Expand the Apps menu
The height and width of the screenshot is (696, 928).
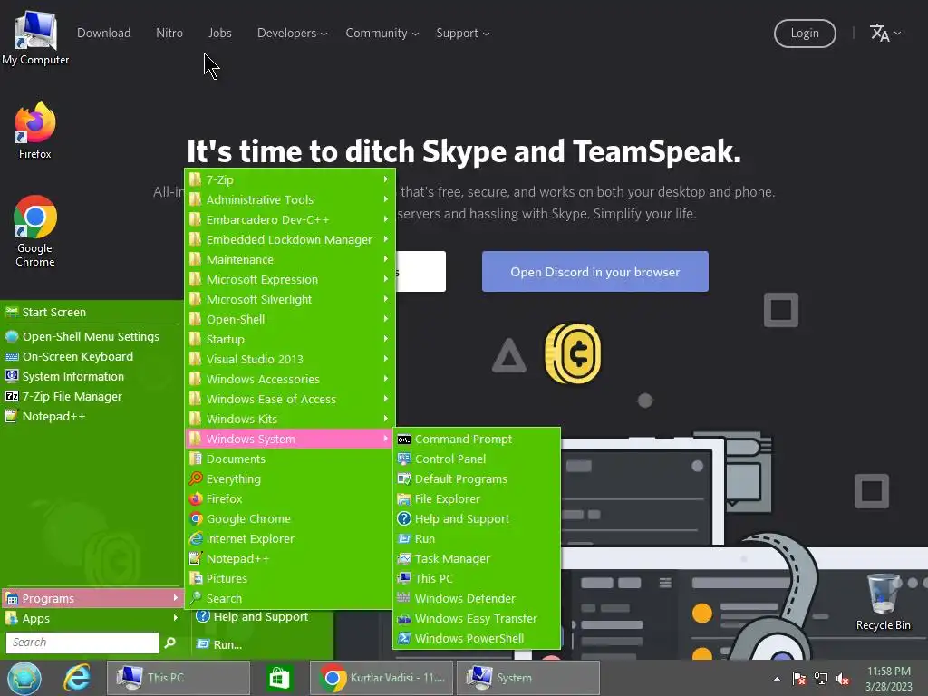point(92,619)
